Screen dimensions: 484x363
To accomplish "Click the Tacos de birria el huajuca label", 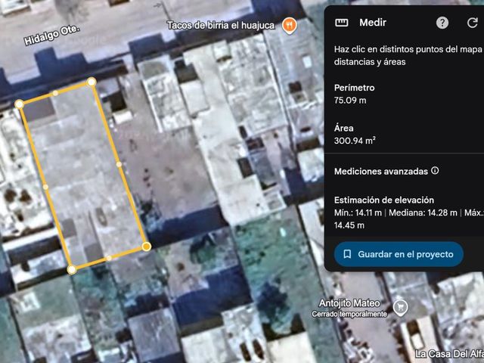I will click(220, 25).
